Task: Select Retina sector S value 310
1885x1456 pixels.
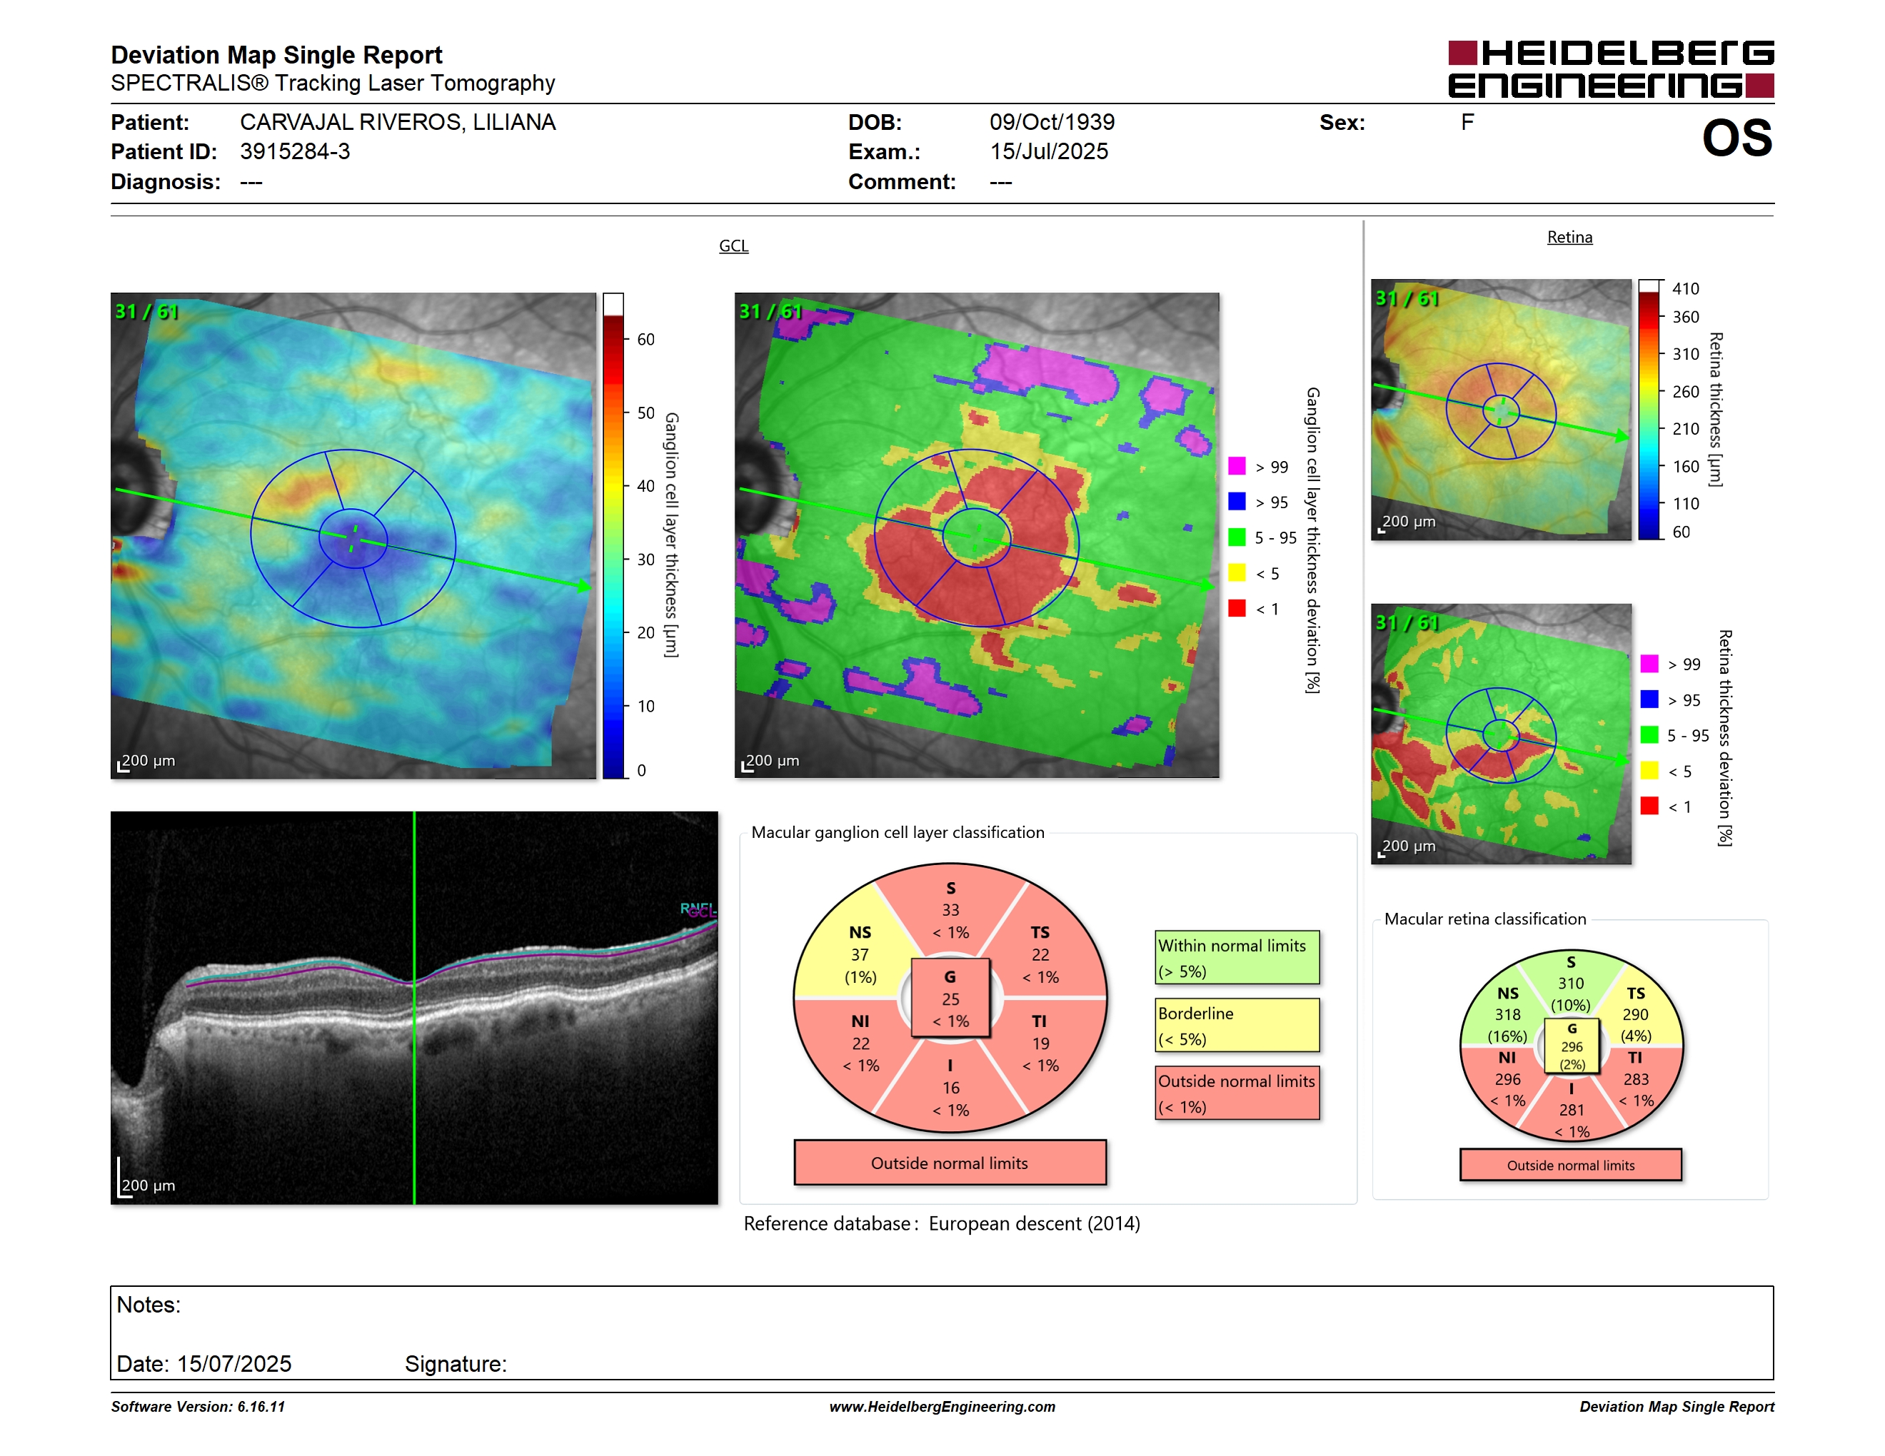Action: [1570, 984]
